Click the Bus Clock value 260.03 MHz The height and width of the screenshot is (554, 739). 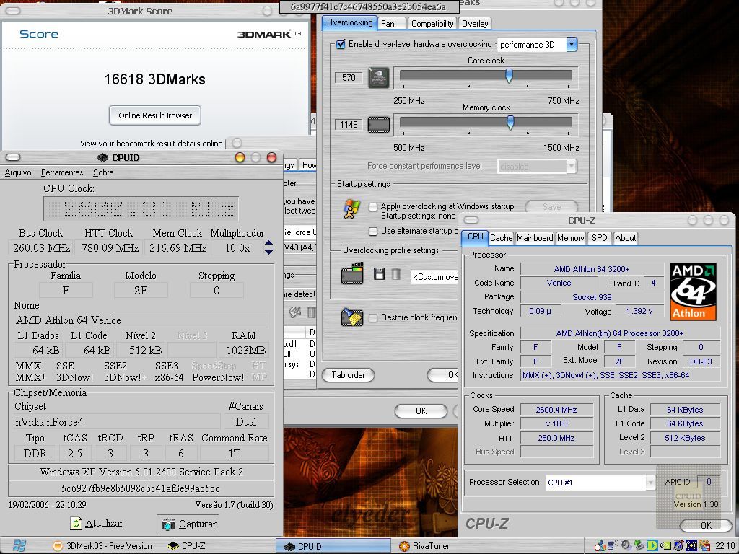(x=41, y=248)
